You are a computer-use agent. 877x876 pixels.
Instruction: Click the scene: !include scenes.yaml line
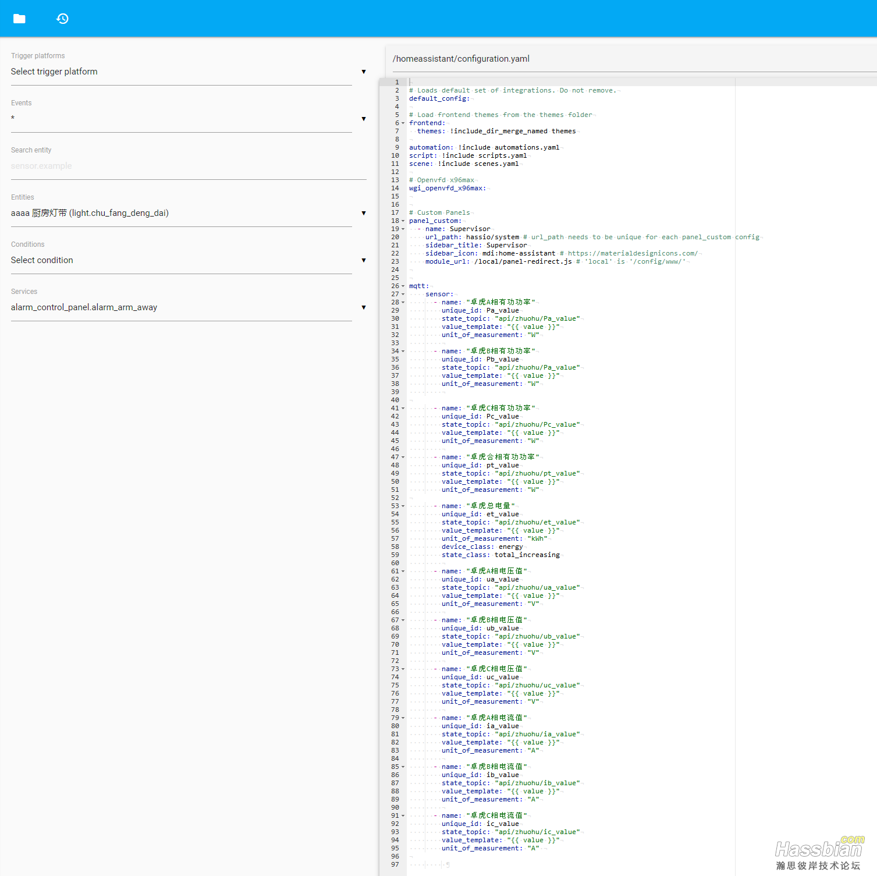tap(464, 164)
